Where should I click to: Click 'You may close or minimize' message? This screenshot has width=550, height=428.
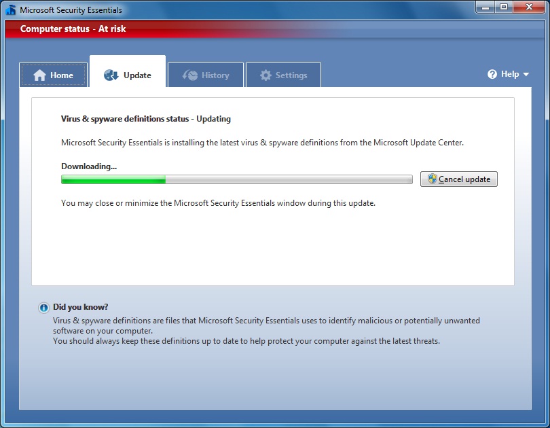(x=218, y=203)
